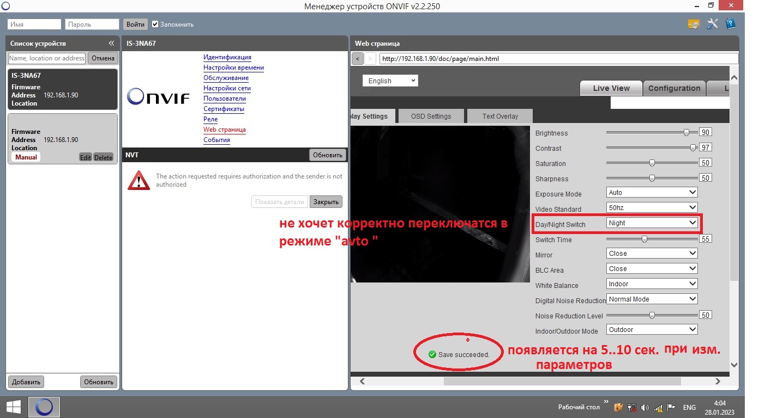Click the browser back arrow button
Viewport: 759px width, 418px height.
coord(358,59)
